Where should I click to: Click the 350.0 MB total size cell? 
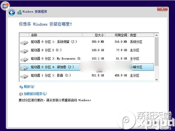pos(98,42)
